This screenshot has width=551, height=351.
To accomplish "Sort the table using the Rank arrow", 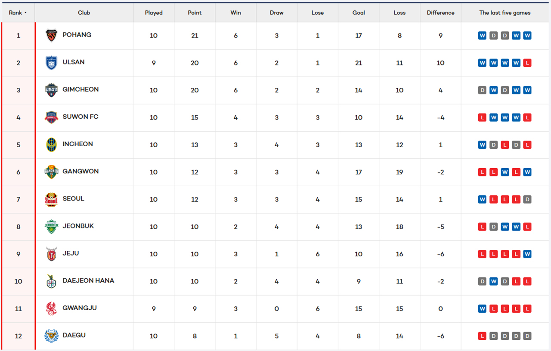I will point(25,13).
